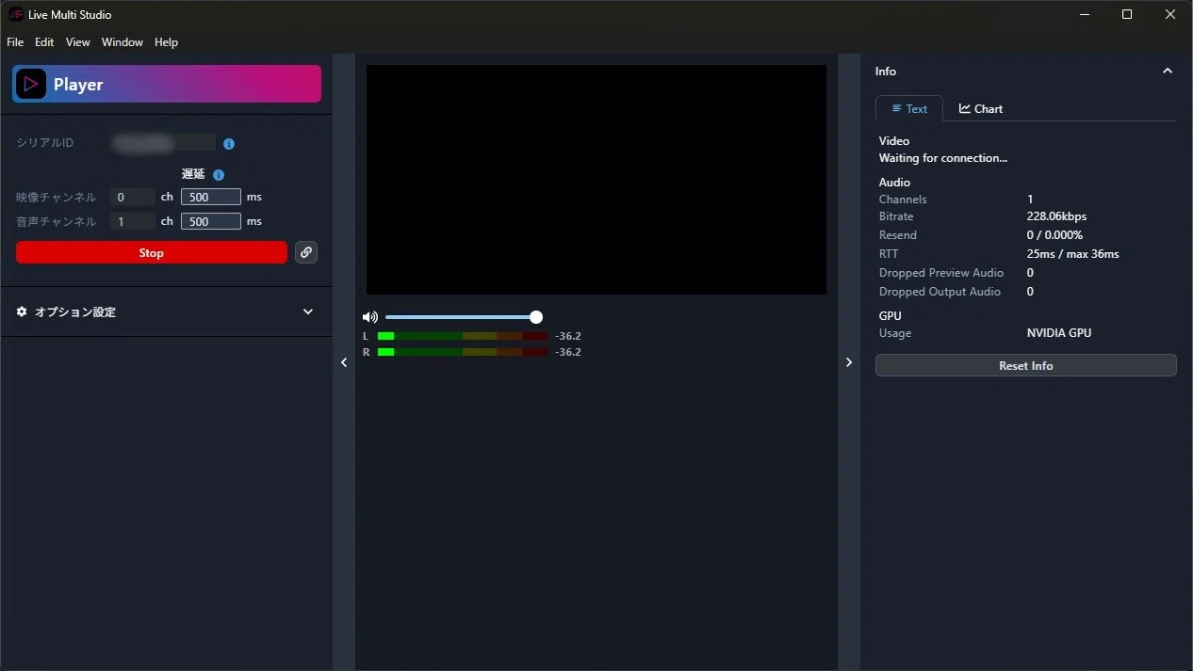The width and height of the screenshot is (1193, 671).
Task: Click the info icon beside シリアルID
Action: pos(229,144)
